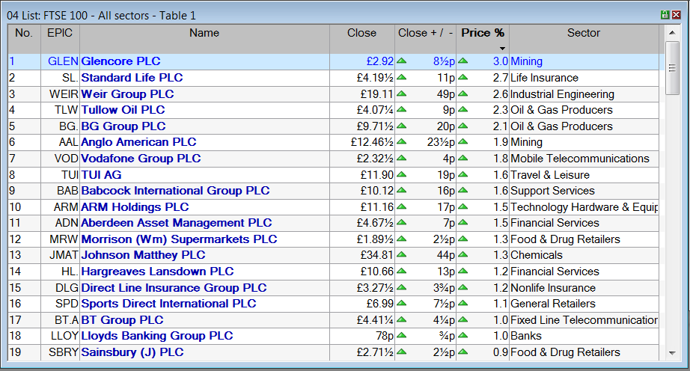
Task: Open BT Group PLC link
Action: point(122,320)
